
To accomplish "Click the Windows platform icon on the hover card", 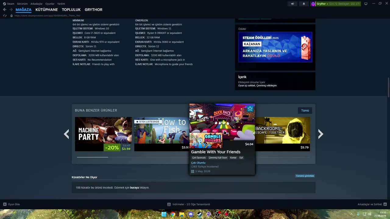I will (x=193, y=171).
